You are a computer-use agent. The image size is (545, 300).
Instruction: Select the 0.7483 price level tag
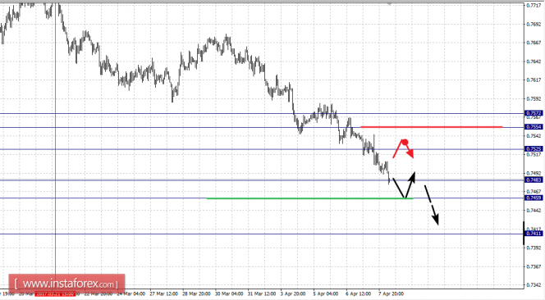click(x=534, y=180)
